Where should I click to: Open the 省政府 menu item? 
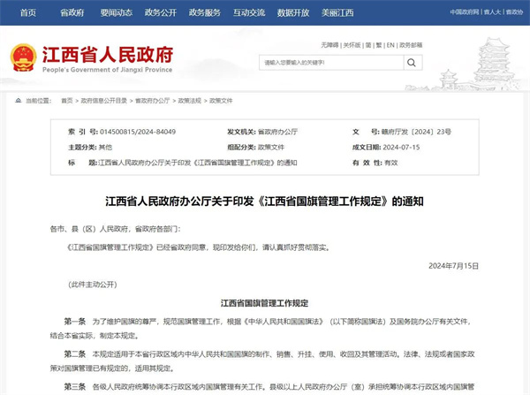pos(72,13)
